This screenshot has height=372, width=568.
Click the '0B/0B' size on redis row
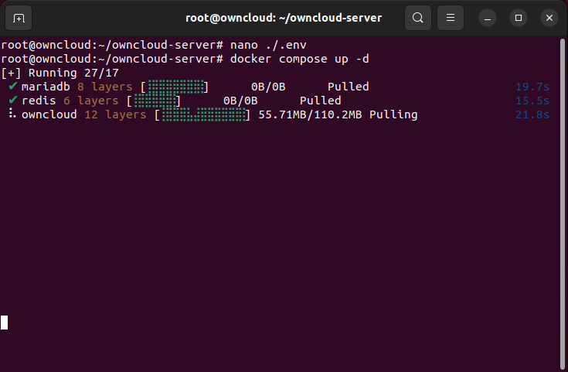click(240, 101)
